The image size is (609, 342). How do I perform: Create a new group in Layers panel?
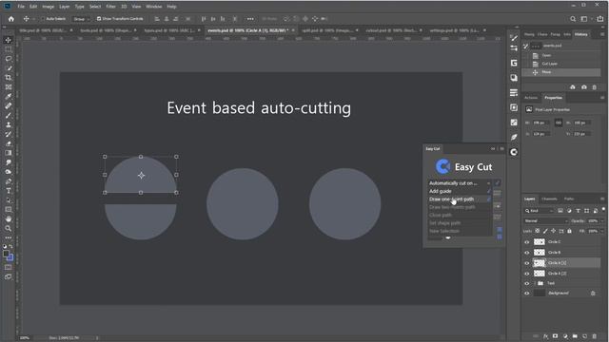pyautogui.click(x=575, y=336)
